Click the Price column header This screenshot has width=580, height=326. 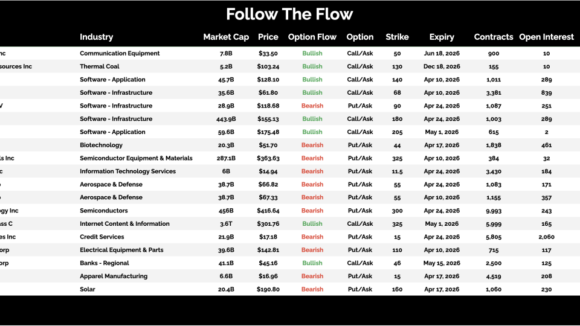[268, 37]
